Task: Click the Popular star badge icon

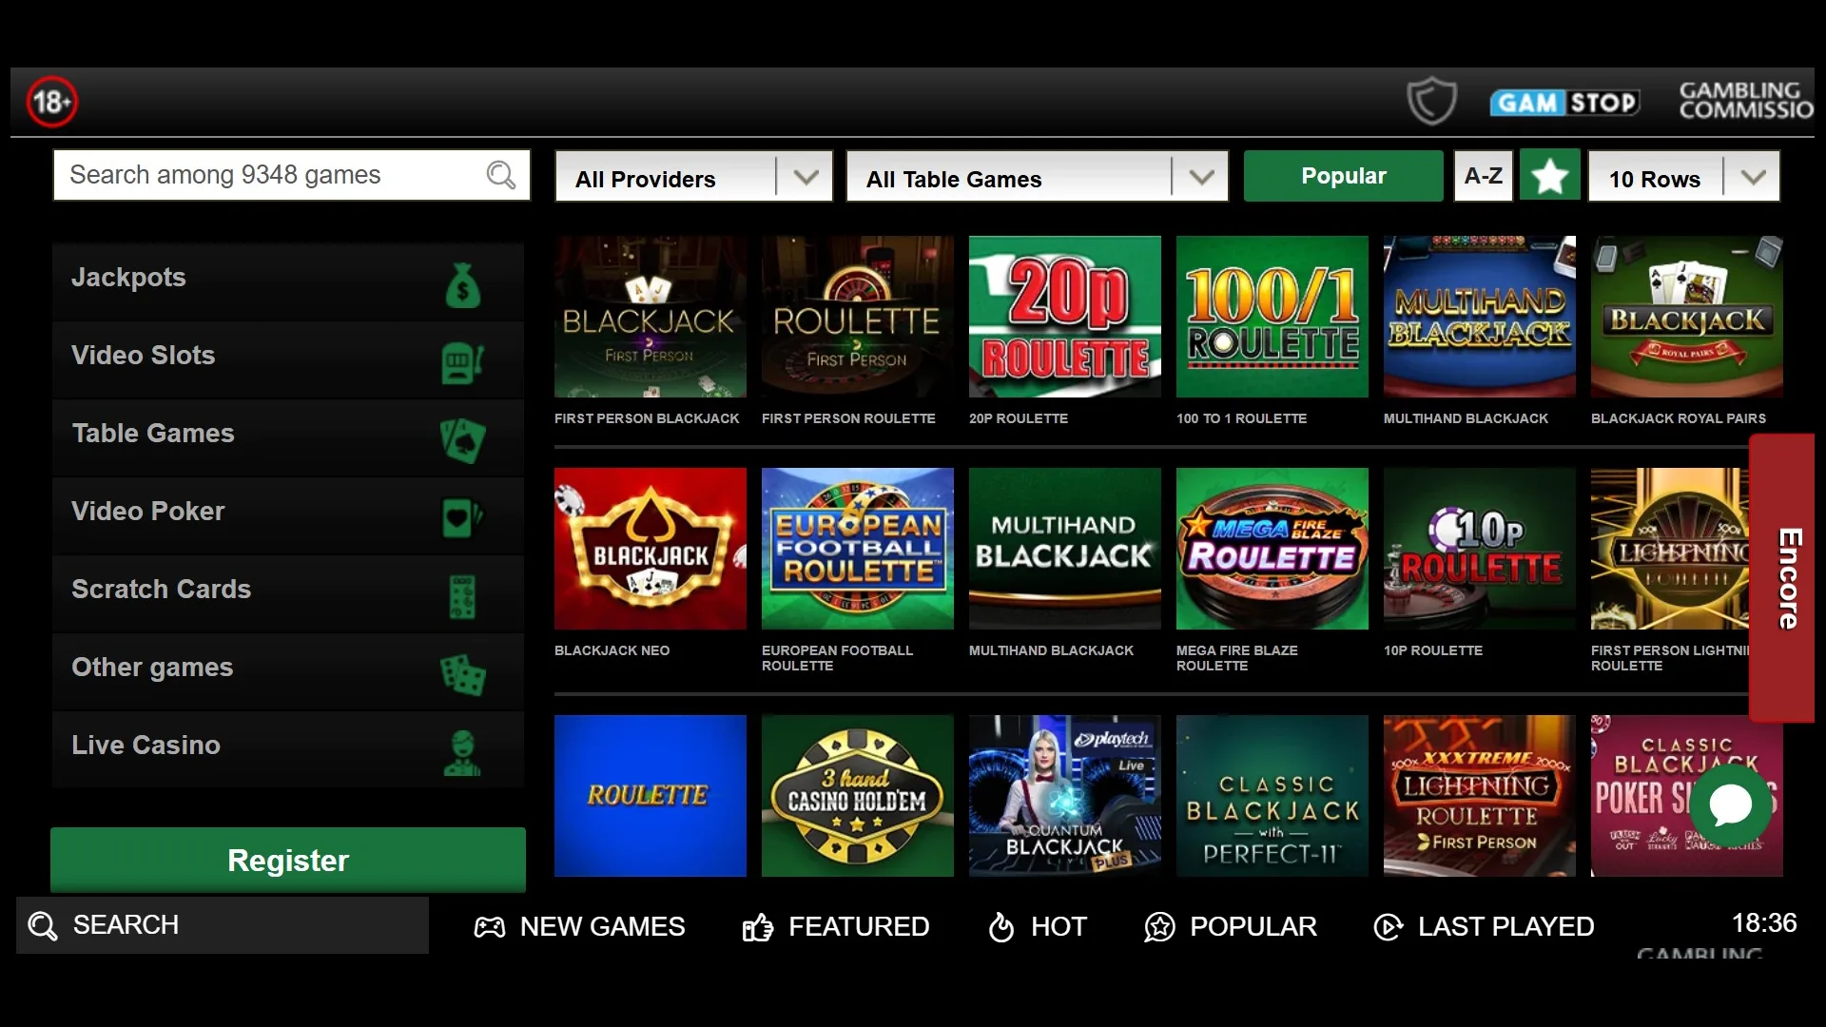Action: pos(1159,927)
